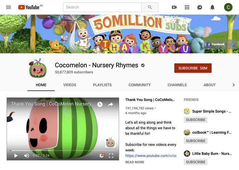
Task: Switch to the VIDEOS tab
Action: pos(70,85)
